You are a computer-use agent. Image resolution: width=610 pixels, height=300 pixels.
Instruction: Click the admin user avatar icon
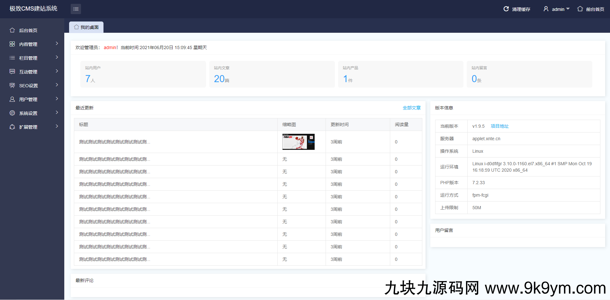546,9
